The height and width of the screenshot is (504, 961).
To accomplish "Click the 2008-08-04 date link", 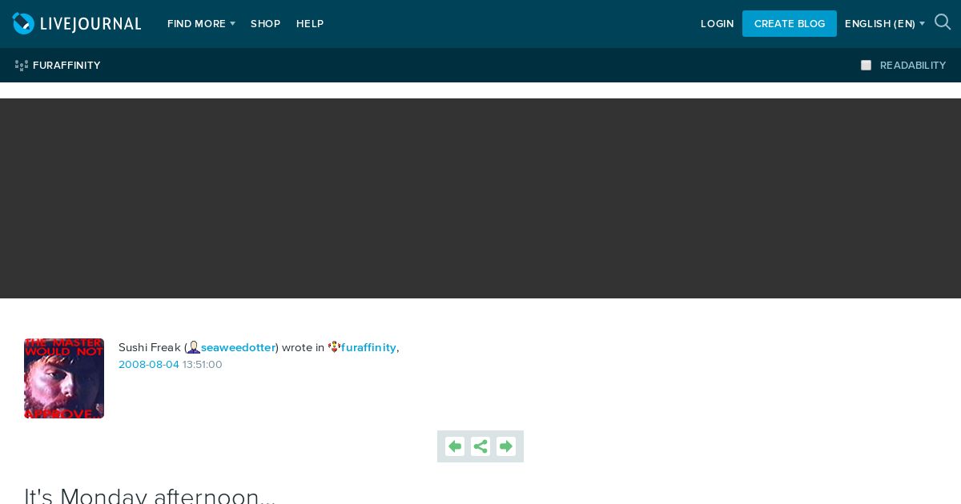I will click(149, 365).
